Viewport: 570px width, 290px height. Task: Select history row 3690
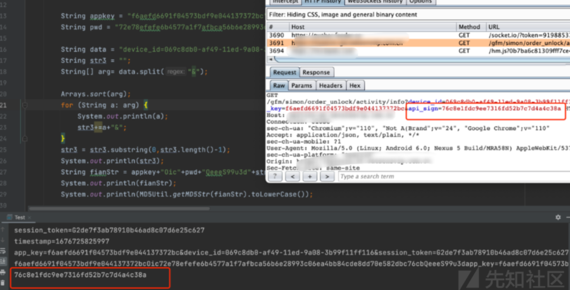418,35
